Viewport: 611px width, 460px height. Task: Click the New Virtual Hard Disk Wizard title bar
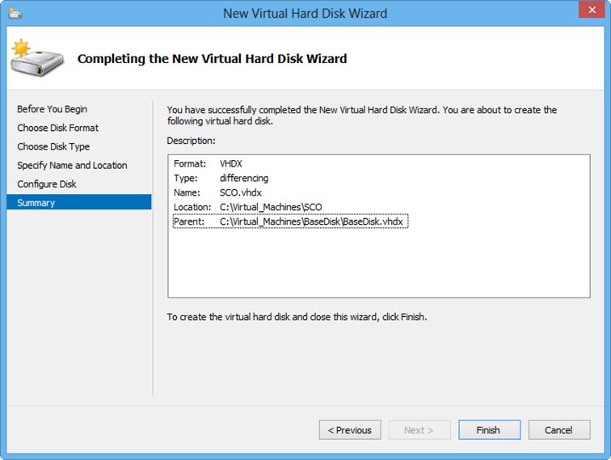point(305,13)
